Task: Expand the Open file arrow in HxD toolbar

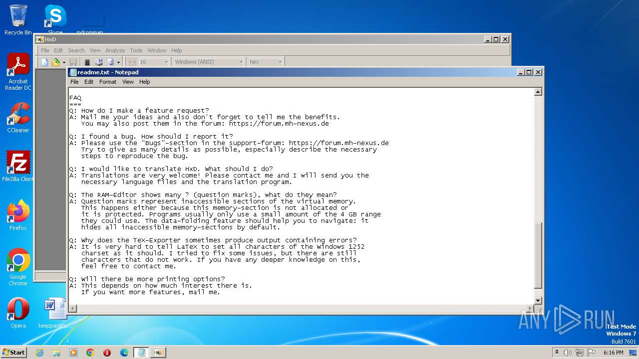Action: 63,62
